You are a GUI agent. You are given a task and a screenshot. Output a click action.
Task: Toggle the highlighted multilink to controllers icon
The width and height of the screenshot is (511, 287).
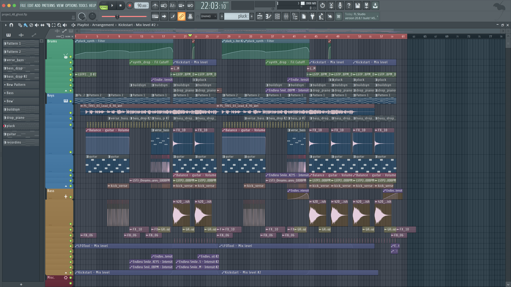click(182, 16)
